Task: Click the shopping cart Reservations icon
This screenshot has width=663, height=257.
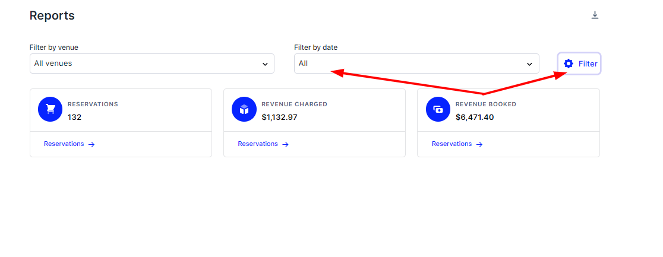Action: tap(50, 109)
